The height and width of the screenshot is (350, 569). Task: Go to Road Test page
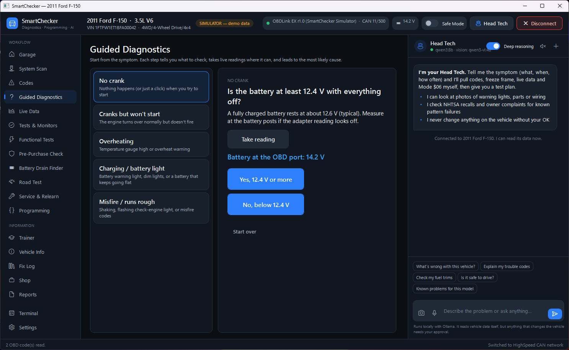(x=41, y=182)
